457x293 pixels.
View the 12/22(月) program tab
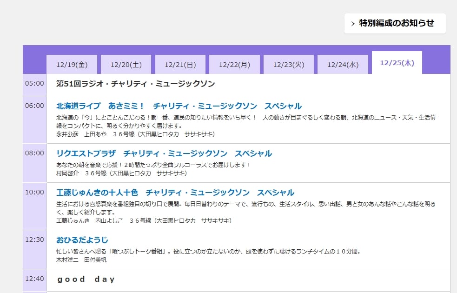coord(234,64)
